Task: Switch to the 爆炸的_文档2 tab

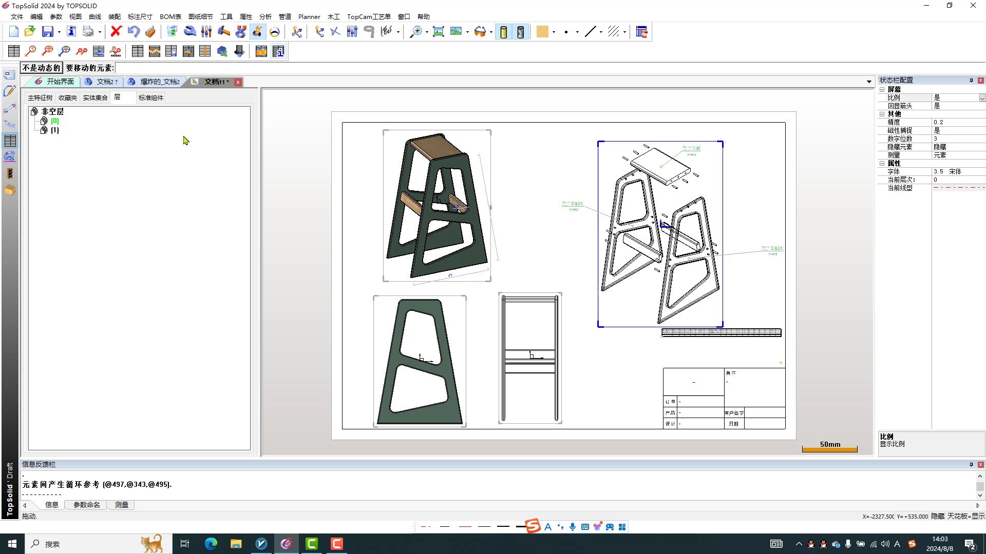Action: coord(159,82)
